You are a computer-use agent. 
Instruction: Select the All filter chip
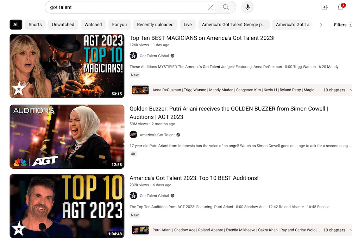coord(16,25)
